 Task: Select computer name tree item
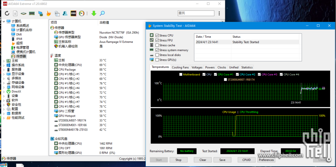(x=22, y=30)
